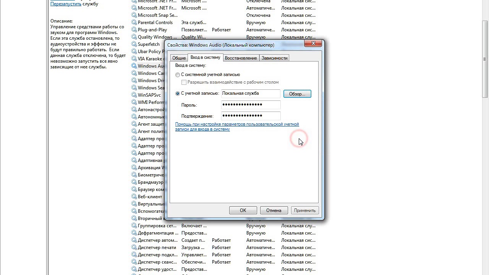Screen dimensions: 489x275
Task: Click 'Quality Wi...' description in Quality Windows row
Action: 194,37
